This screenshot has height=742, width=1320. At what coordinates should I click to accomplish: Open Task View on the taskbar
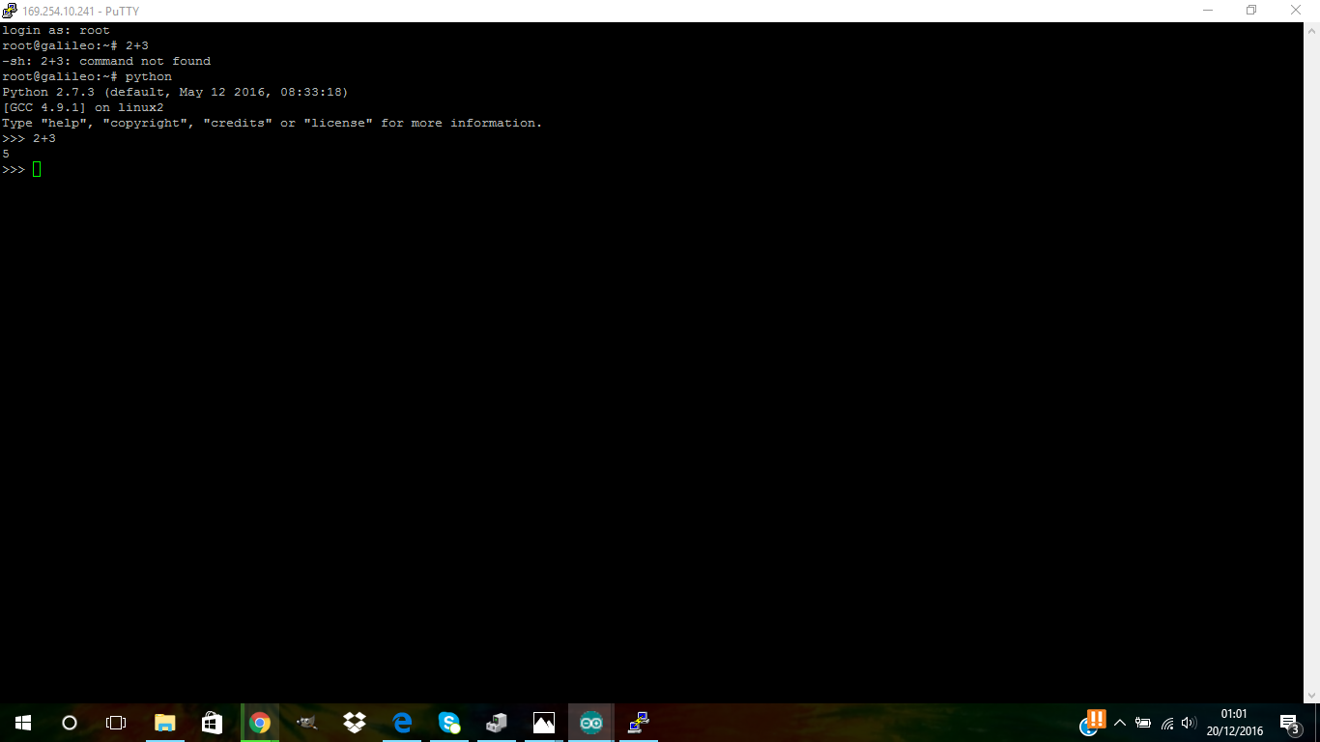(x=116, y=723)
